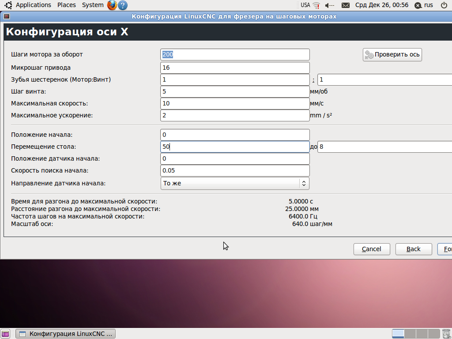Switch to the second workspace
This screenshot has height=339, width=452.
point(410,334)
